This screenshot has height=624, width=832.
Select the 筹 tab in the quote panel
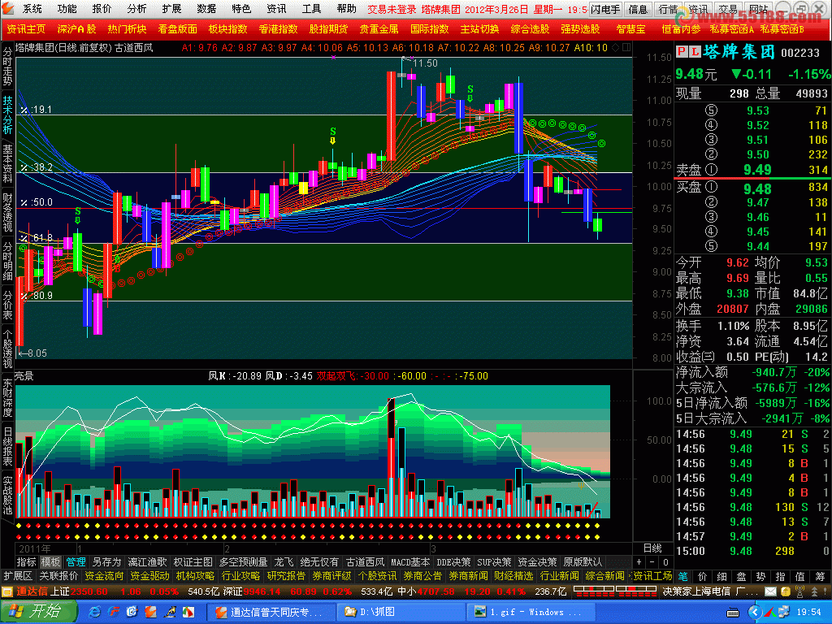(821, 576)
